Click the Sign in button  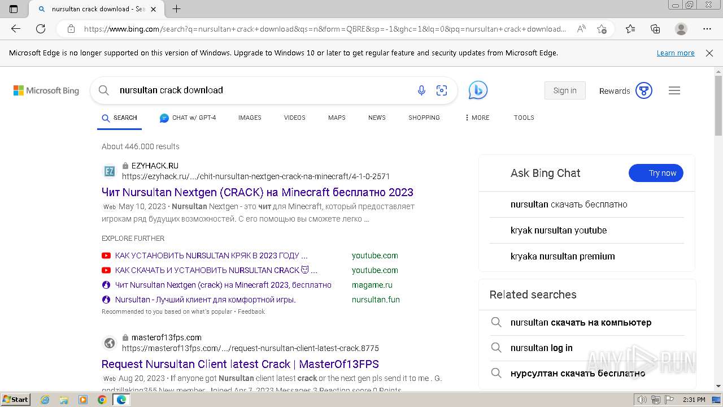[565, 90]
